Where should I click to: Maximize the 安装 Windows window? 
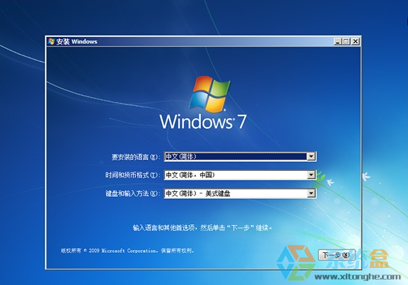346,42
